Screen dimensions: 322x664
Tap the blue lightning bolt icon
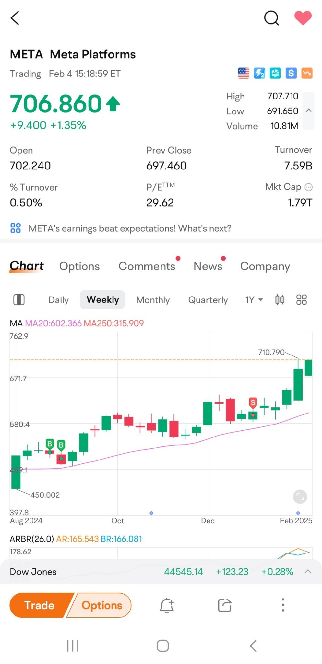click(x=259, y=73)
